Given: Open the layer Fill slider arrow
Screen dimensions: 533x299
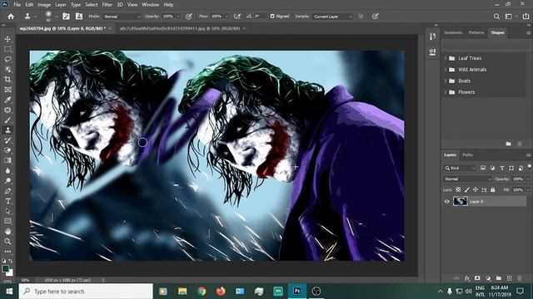Looking at the screenshot, I should click(x=528, y=190).
